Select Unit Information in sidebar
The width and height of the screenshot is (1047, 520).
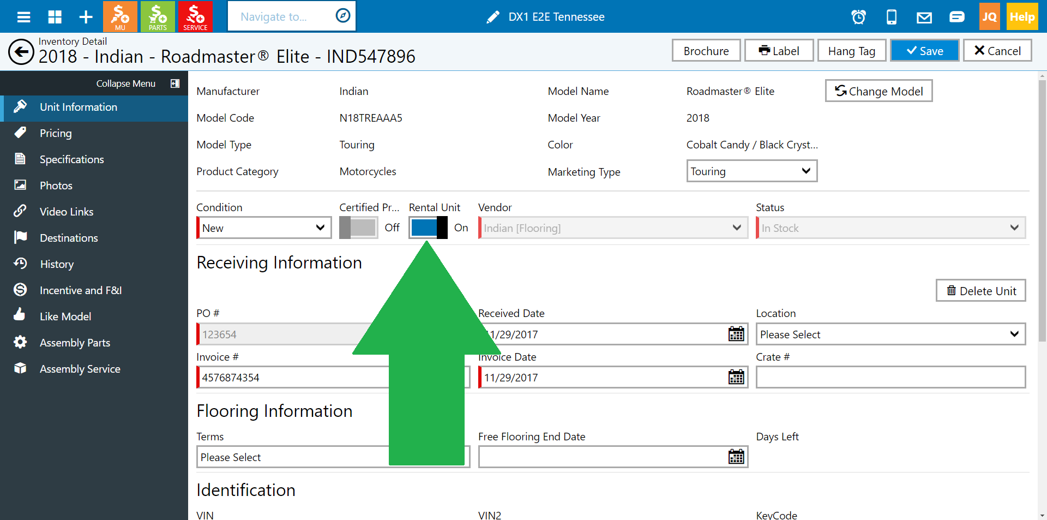(94, 107)
